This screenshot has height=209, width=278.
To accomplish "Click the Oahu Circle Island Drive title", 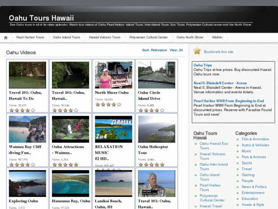I will tap(149, 95).
